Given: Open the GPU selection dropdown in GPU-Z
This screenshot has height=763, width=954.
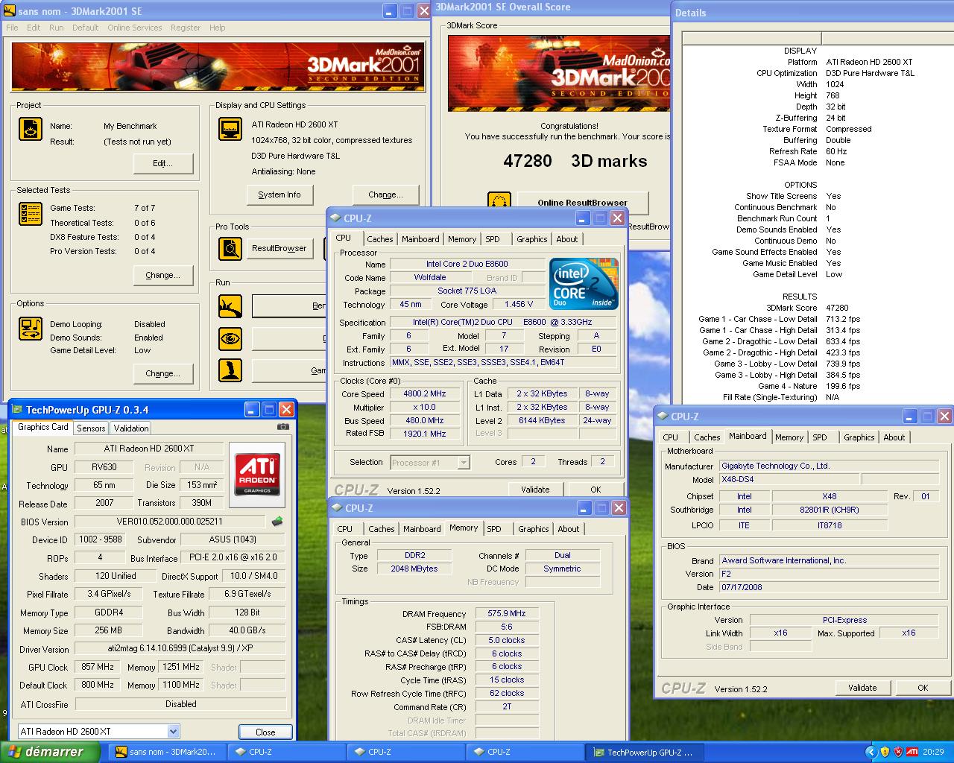Looking at the screenshot, I should (174, 732).
